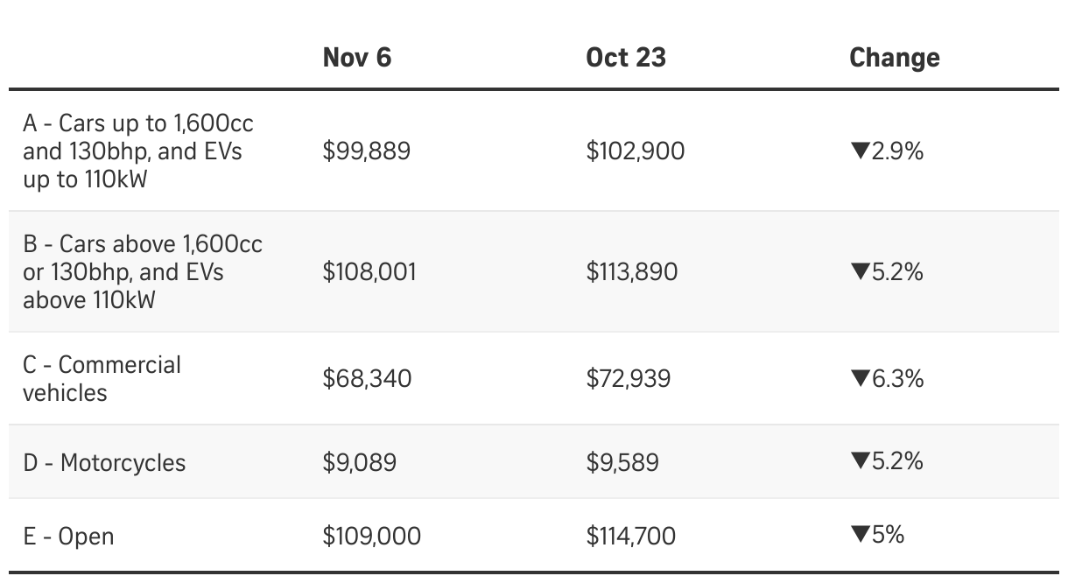Select the Oct 23 column header

pos(626,58)
